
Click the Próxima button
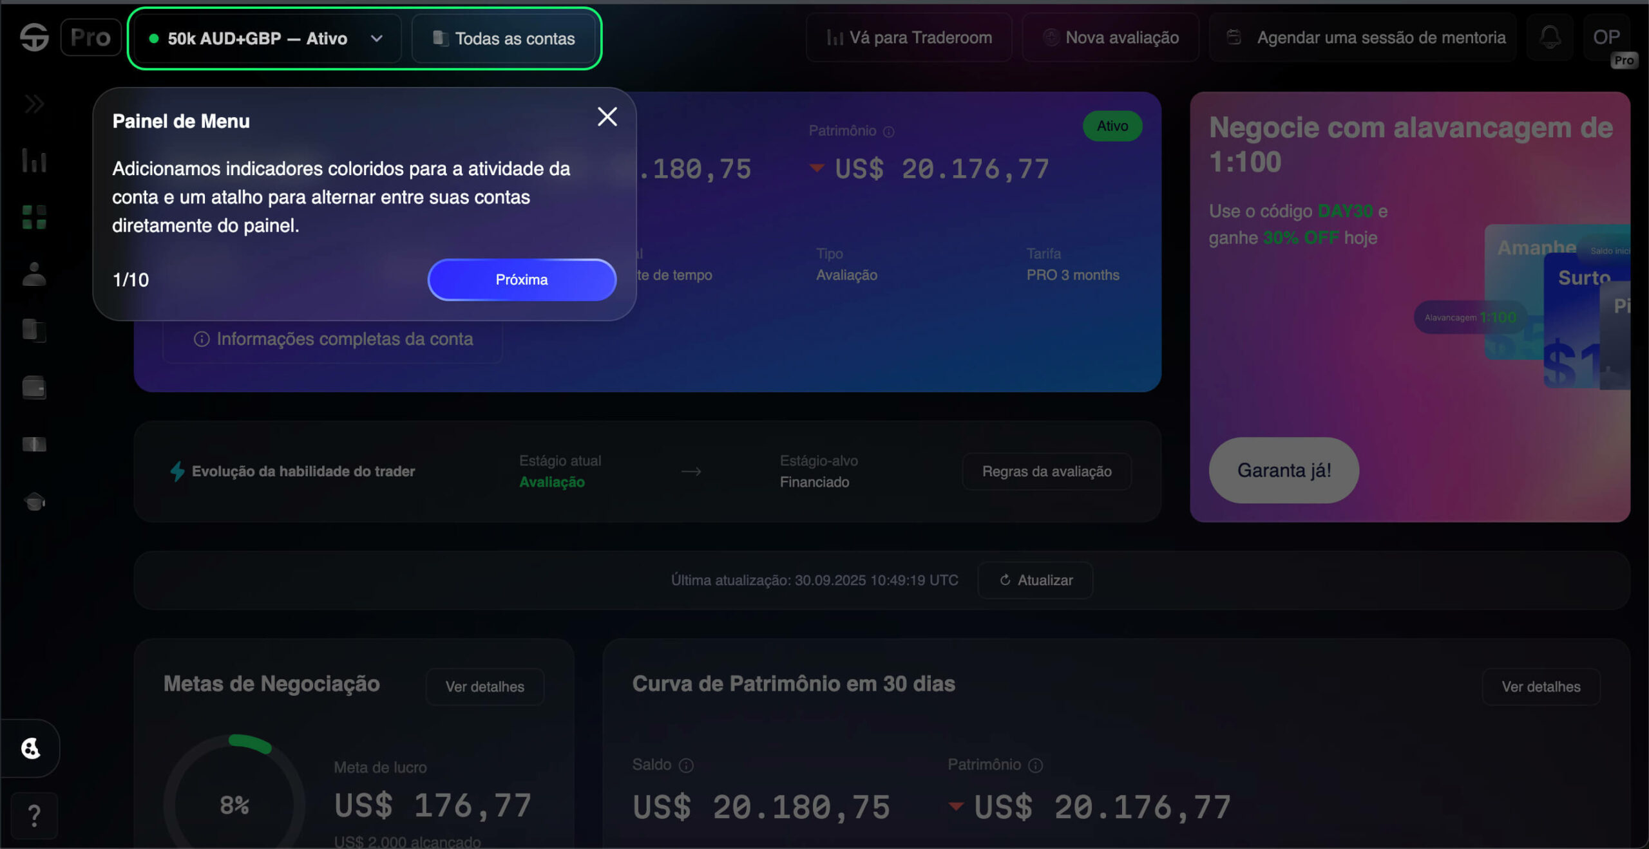point(522,280)
